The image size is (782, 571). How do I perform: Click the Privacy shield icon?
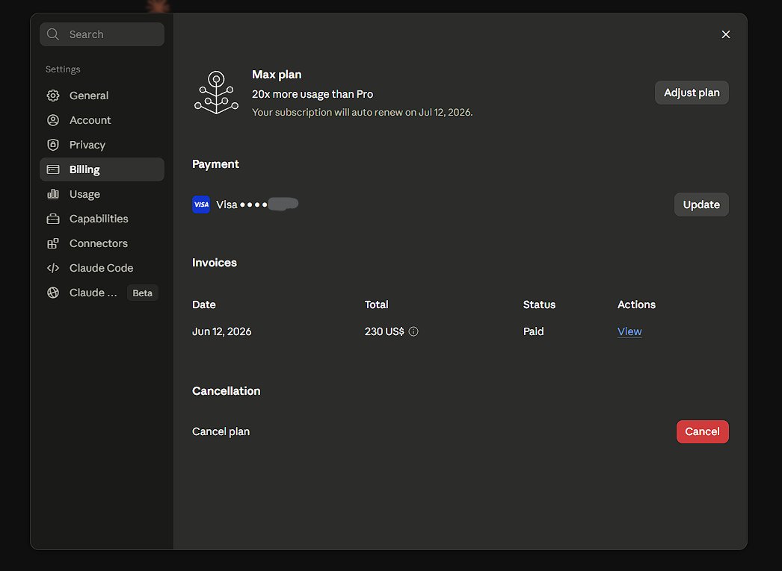tap(53, 145)
